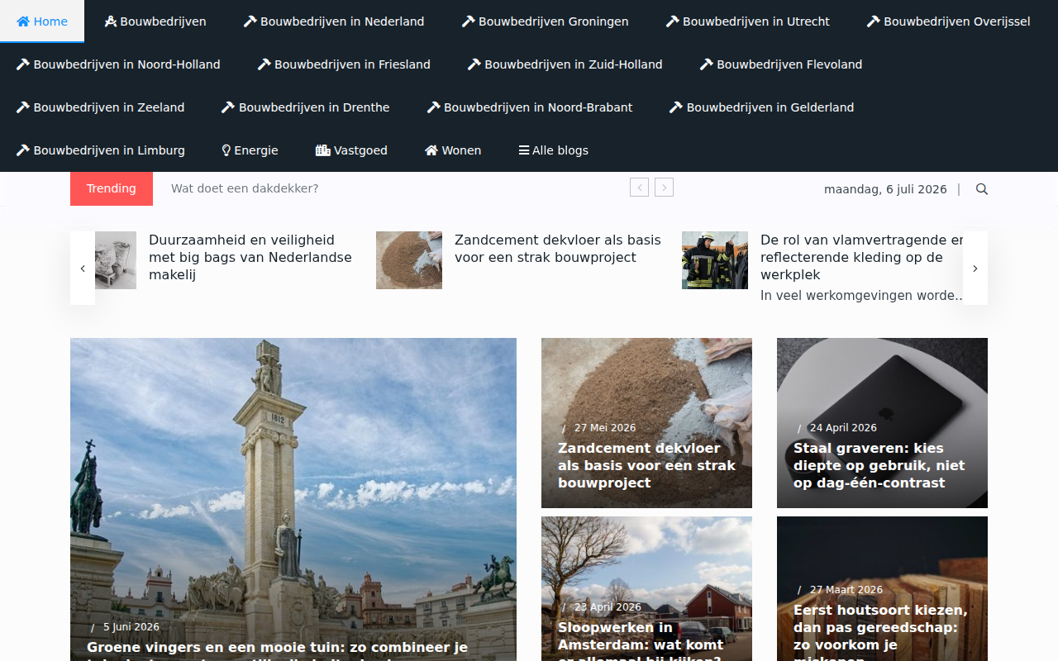This screenshot has height=661, width=1058.
Task: Click the Trending red label
Action: click(112, 188)
